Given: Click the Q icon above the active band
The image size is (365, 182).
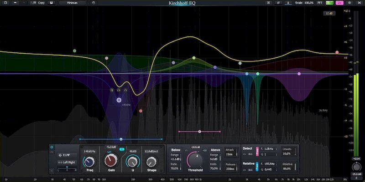Looking at the screenshot, I should coord(112,90).
